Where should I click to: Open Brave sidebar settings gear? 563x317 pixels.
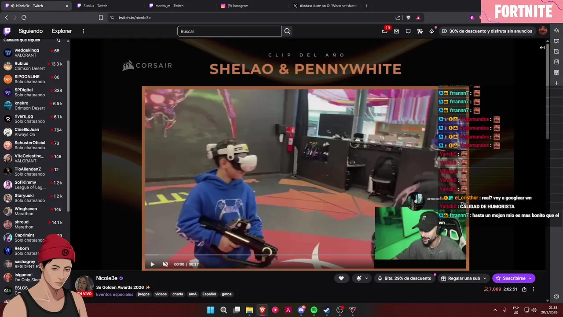click(x=556, y=296)
